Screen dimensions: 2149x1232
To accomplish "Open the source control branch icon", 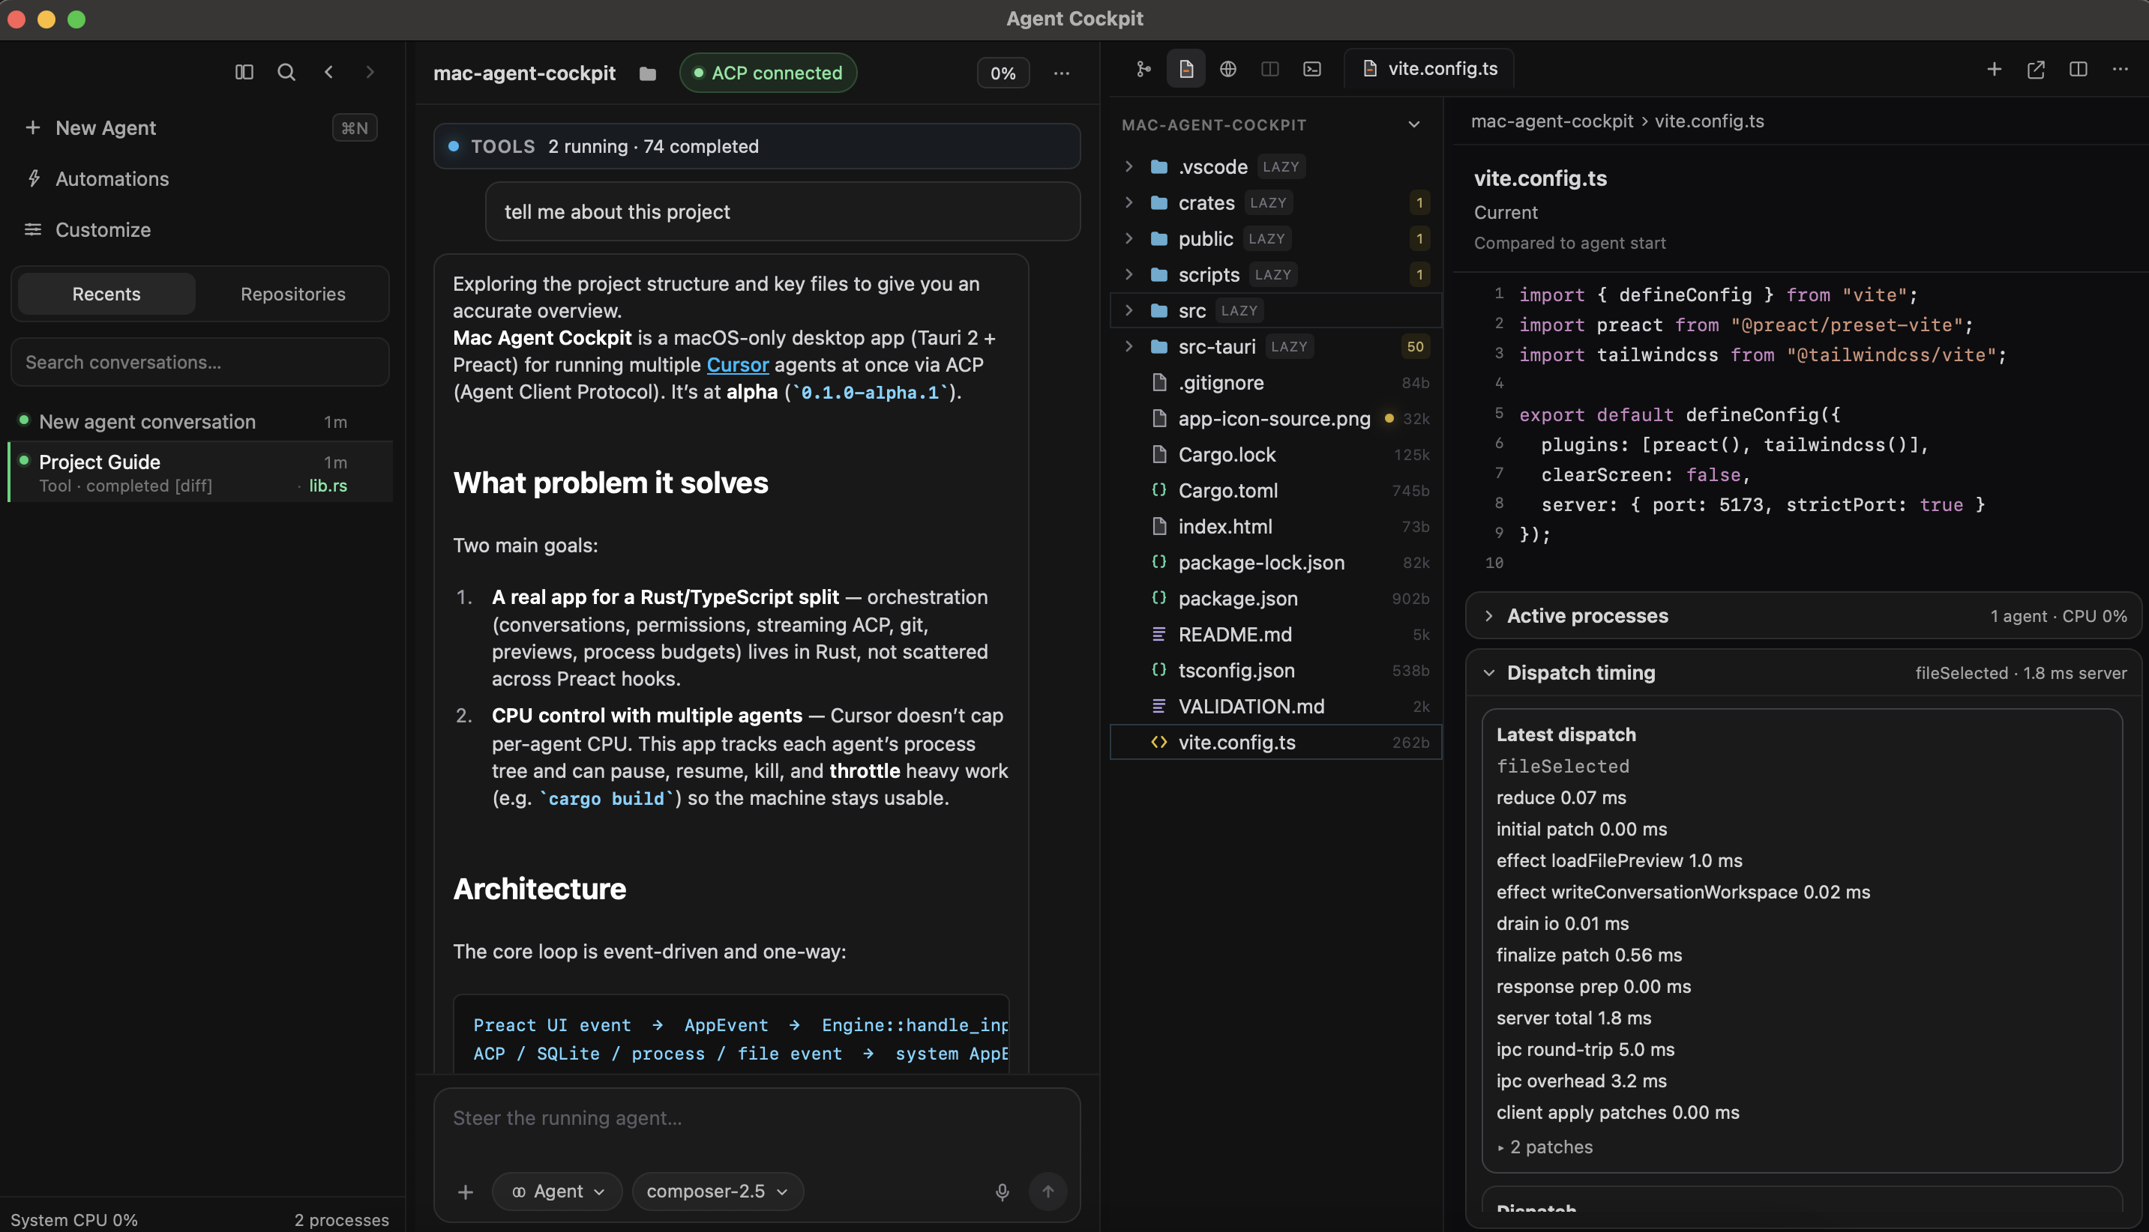I will [1143, 68].
